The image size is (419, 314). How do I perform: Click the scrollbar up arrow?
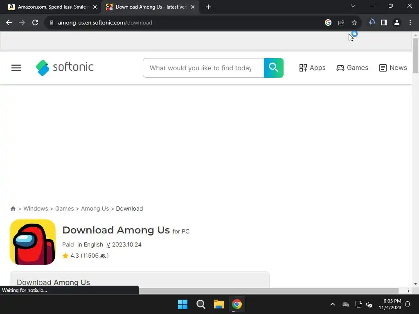(x=415, y=35)
